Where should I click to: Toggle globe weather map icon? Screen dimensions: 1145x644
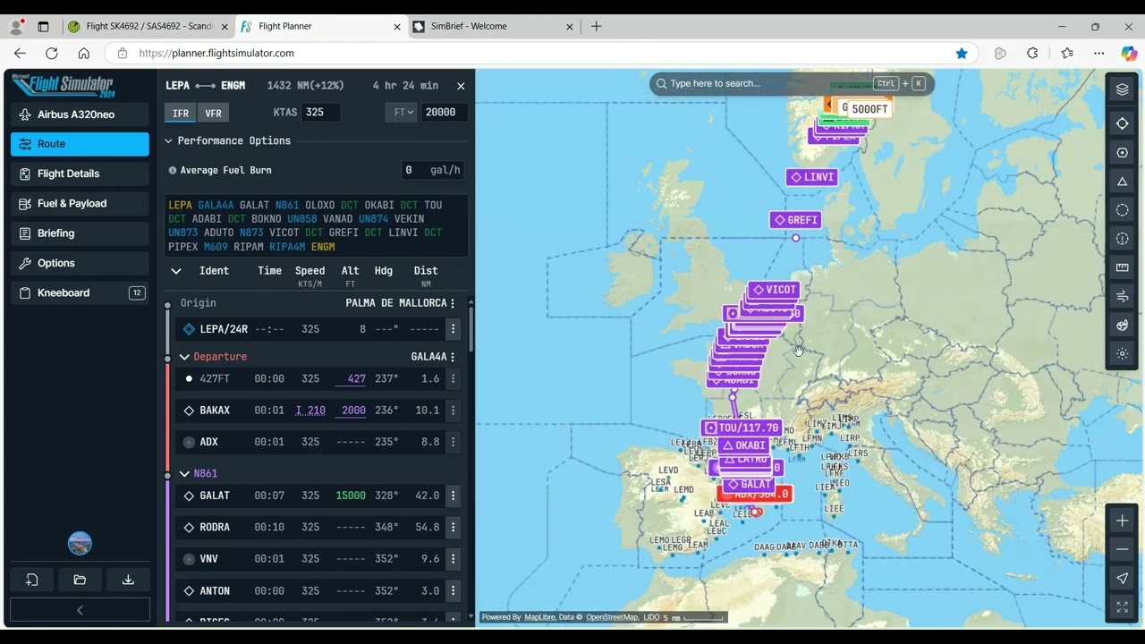click(x=1122, y=325)
